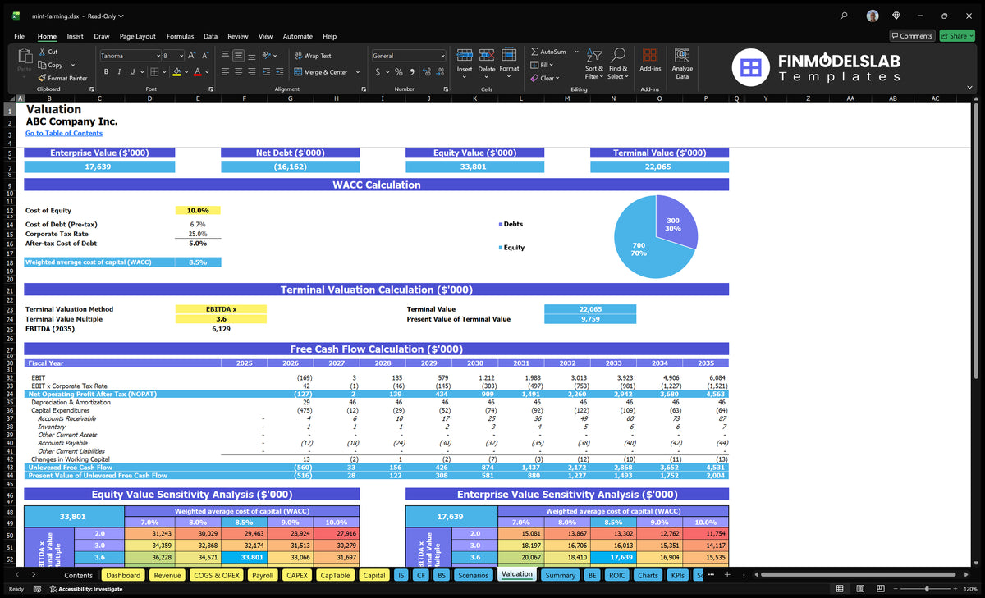The image size is (985, 598).
Task: Toggle Middle Align
Action: tap(238, 56)
